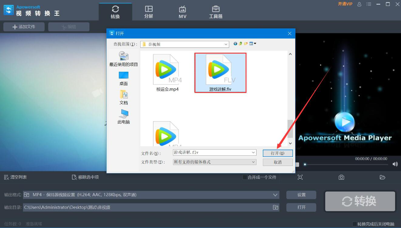This screenshot has width=401, height=228.
Task: Create a new folder in the open dialog
Action: [x=246, y=44]
